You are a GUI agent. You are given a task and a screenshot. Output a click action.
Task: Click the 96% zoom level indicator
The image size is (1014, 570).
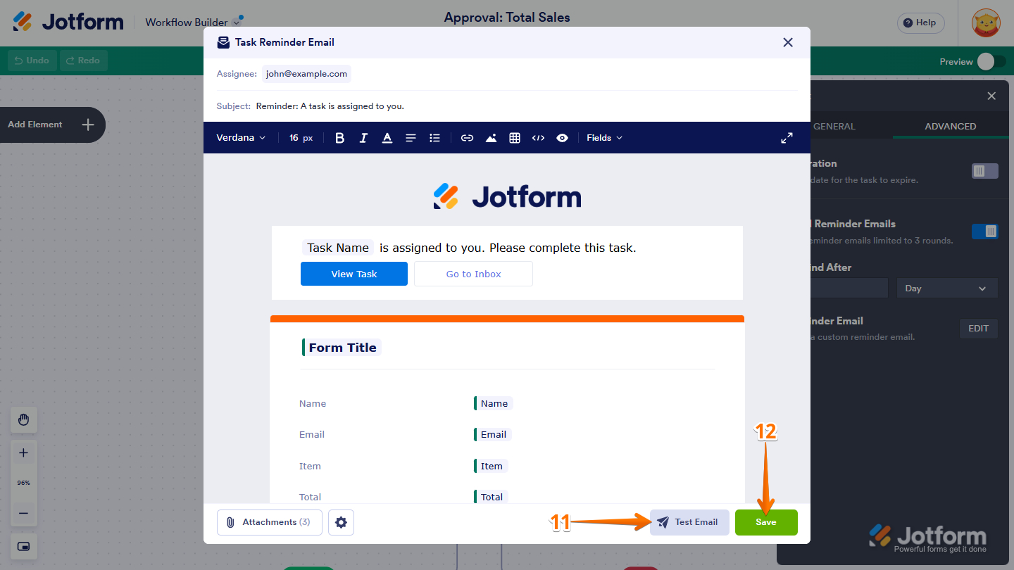pos(23,483)
